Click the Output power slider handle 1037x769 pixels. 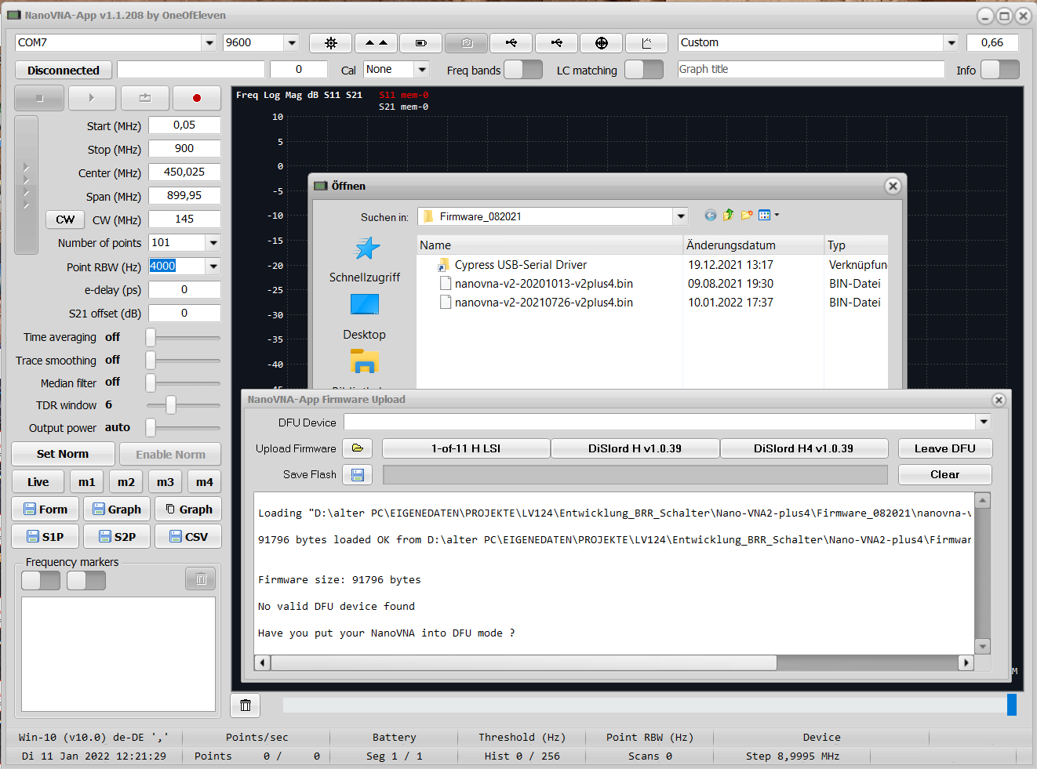click(151, 427)
